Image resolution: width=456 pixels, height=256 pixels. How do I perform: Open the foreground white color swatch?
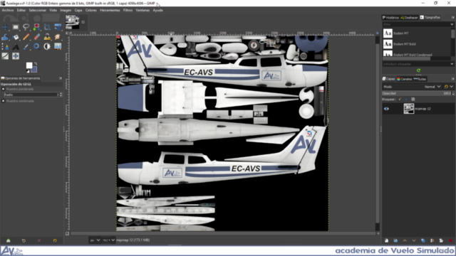pos(29,65)
